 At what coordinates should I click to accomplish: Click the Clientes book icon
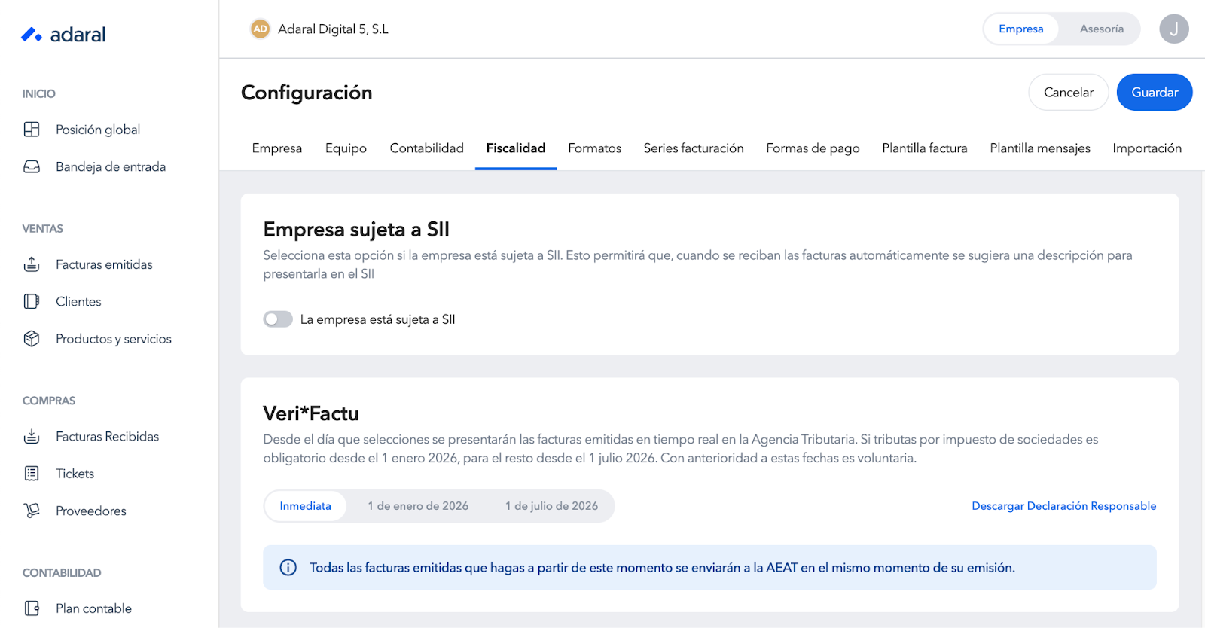32,301
